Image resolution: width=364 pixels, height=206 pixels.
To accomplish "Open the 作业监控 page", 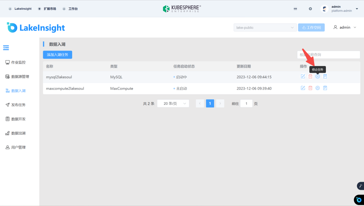I will 16,62.
